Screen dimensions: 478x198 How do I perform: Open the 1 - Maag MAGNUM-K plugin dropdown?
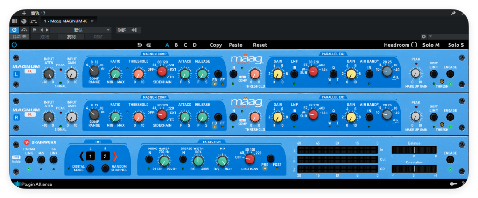coord(69,21)
